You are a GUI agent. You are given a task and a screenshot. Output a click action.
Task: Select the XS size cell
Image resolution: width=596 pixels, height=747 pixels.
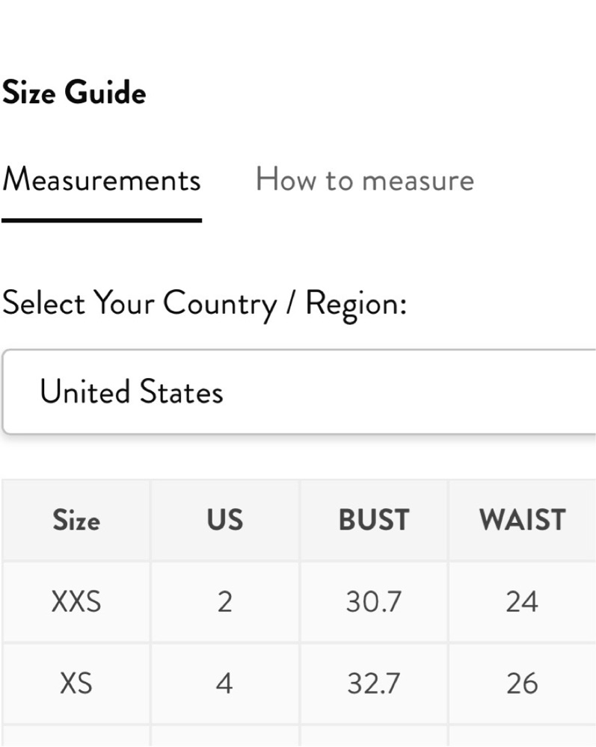point(76,684)
